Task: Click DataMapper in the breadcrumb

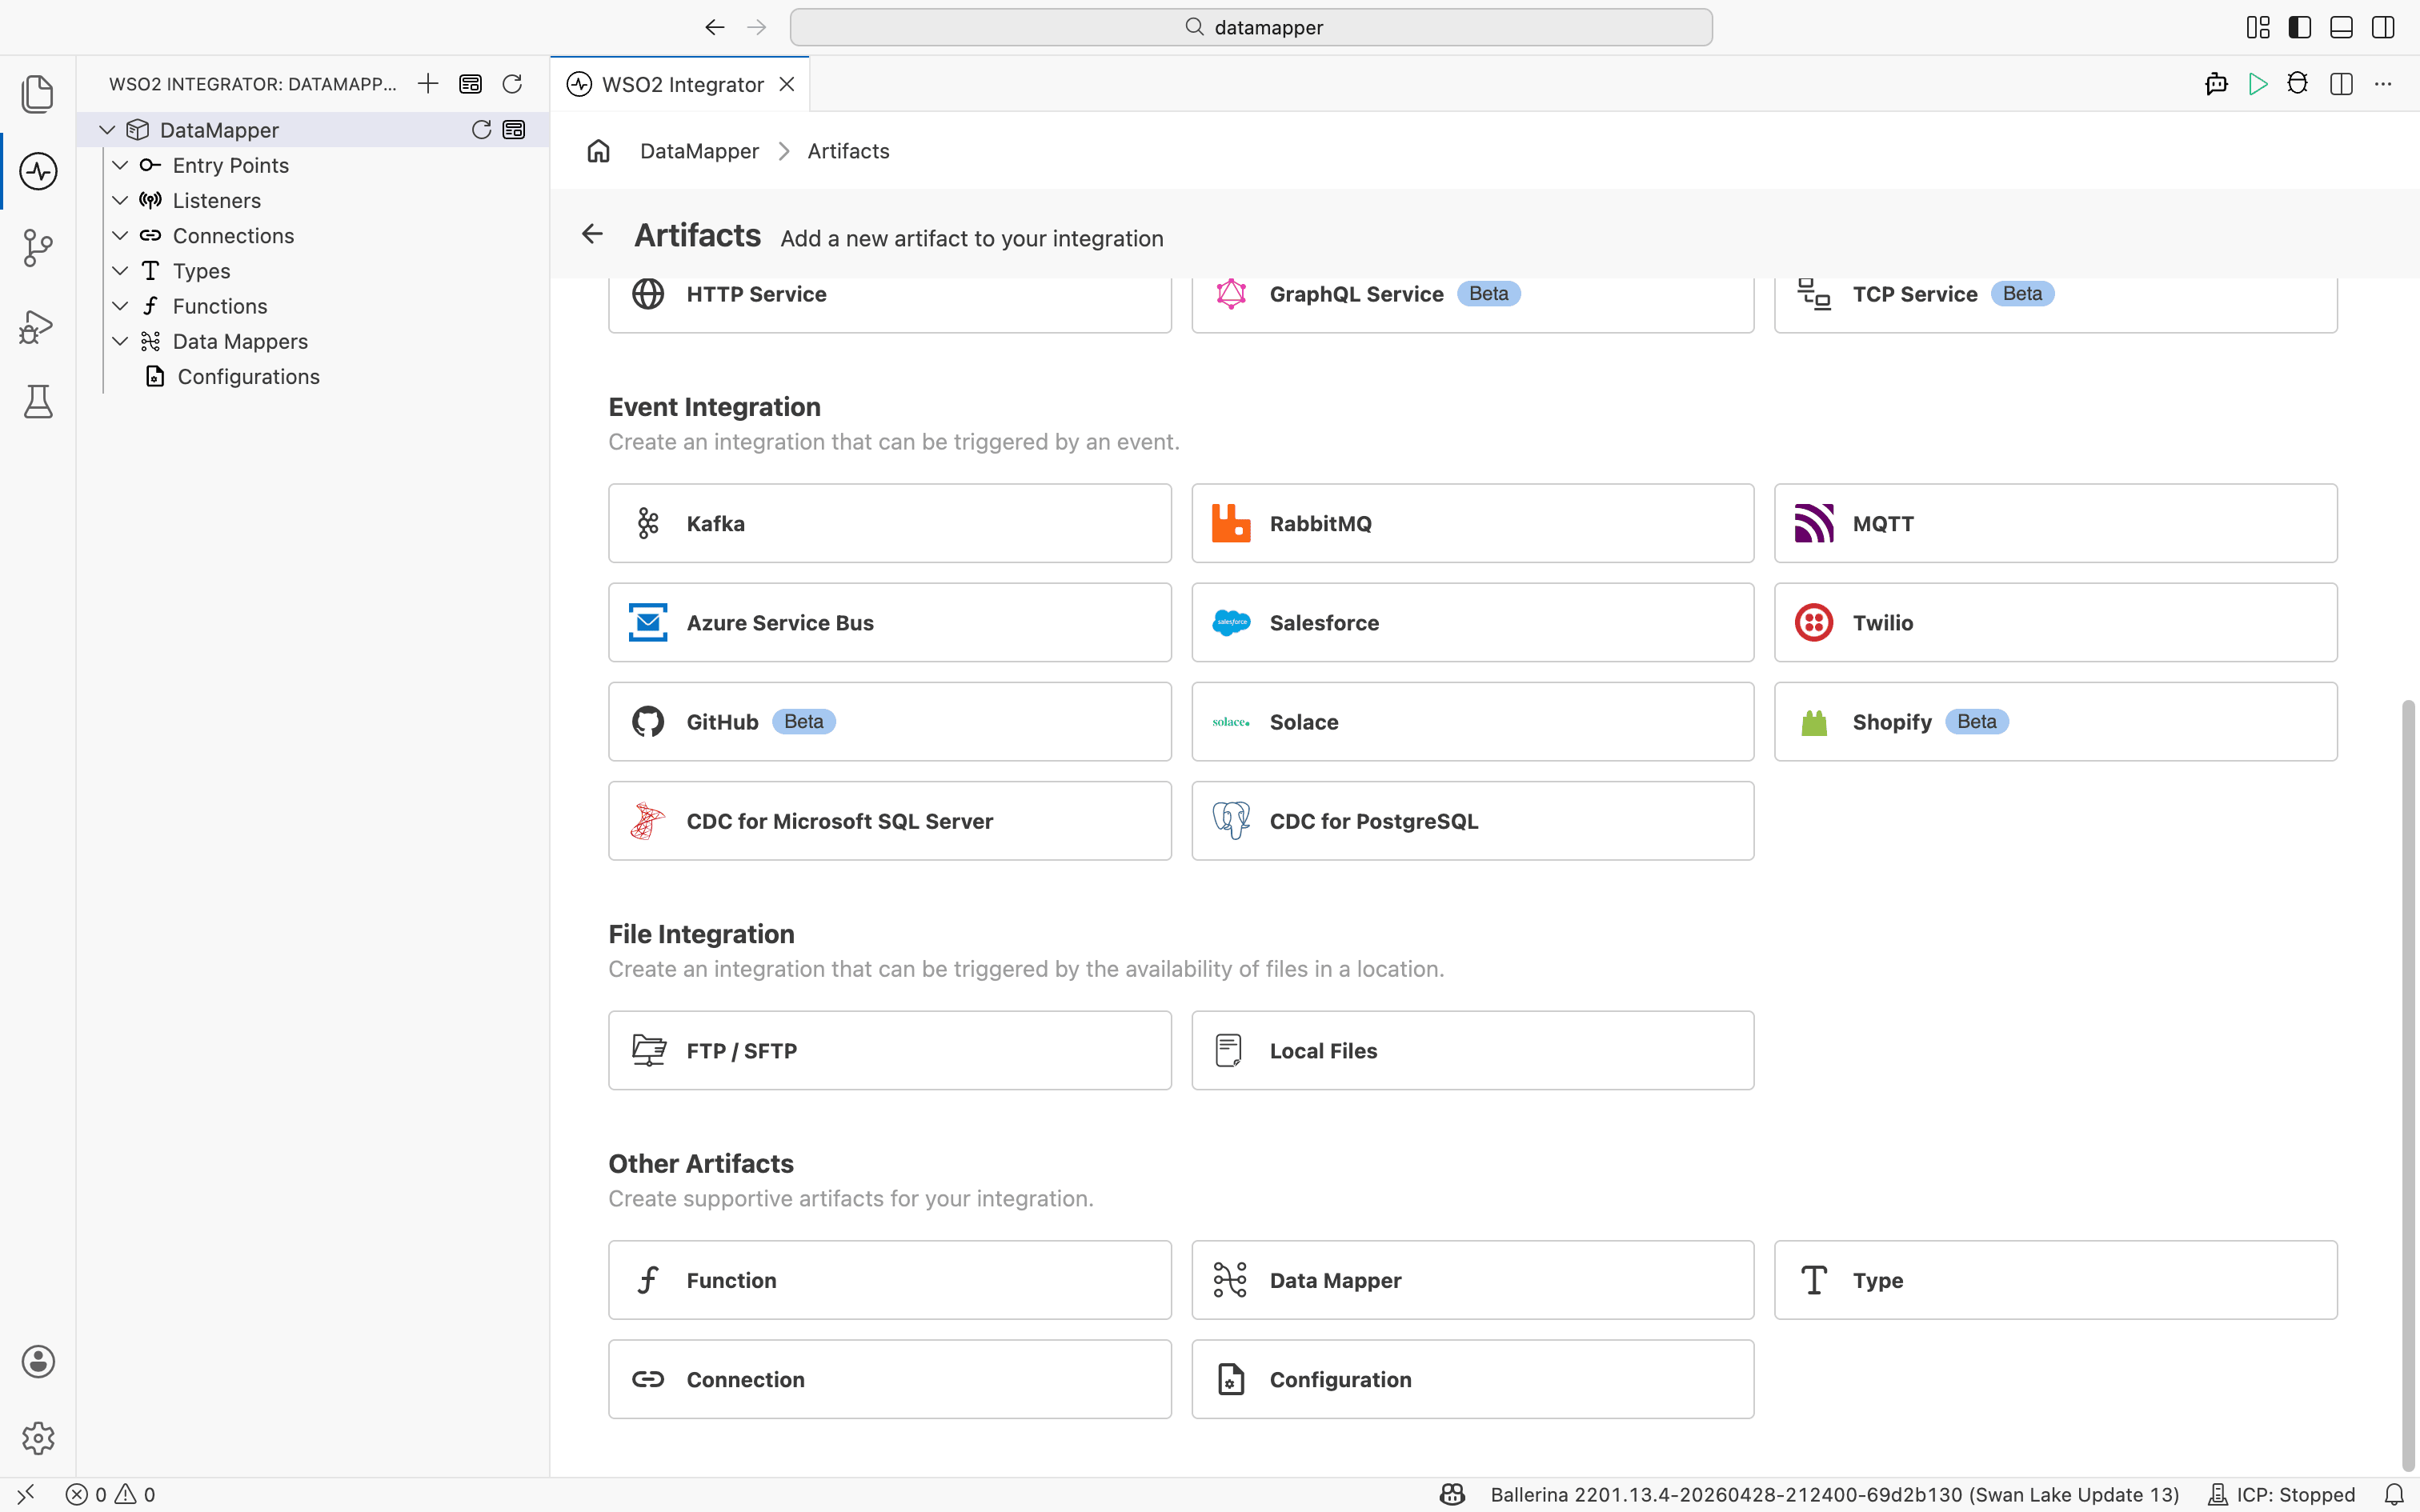Action: pyautogui.click(x=699, y=151)
